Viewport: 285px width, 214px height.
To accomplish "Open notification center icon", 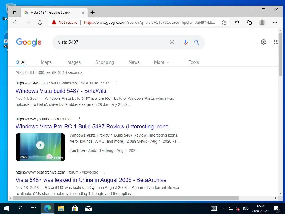I will [x=276, y=208].
